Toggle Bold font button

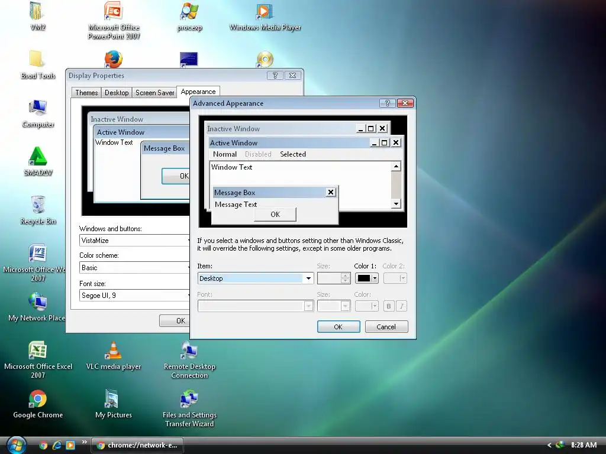click(x=389, y=306)
